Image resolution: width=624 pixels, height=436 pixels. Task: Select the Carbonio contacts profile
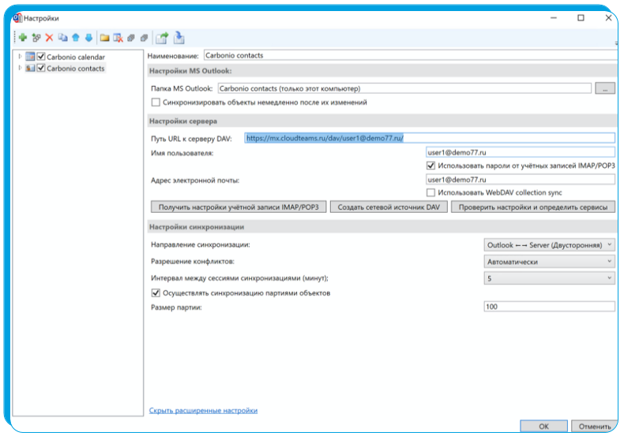click(76, 69)
